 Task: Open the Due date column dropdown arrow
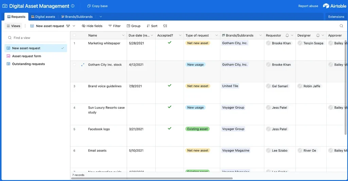click(152, 36)
